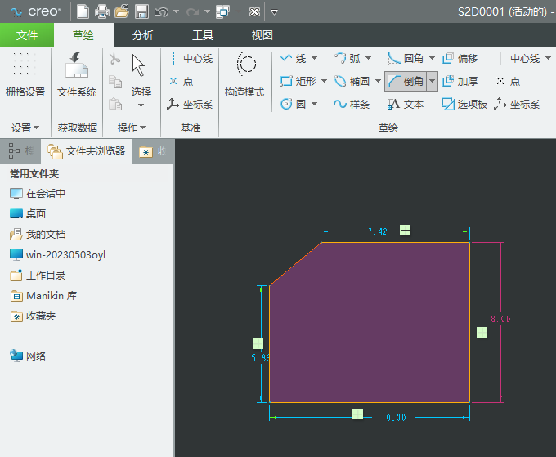The image size is (556, 457).
Task: Open Working Directory (工作目录) folder
Action: [45, 276]
